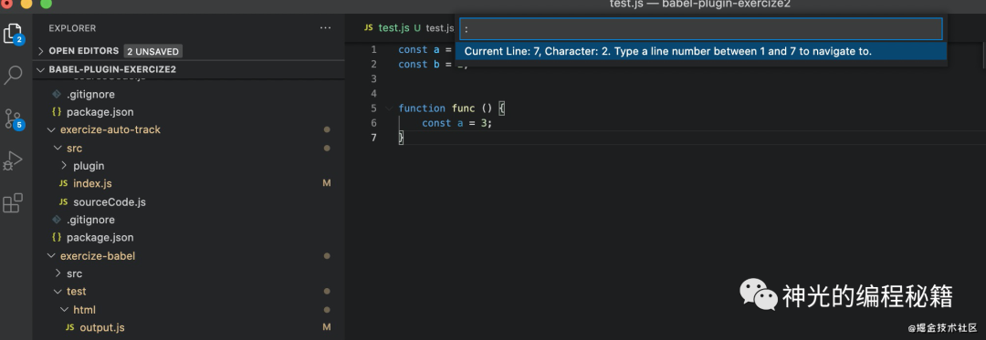The width and height of the screenshot is (986, 340).
Task: Fold the function func block arrow
Action: [x=389, y=108]
